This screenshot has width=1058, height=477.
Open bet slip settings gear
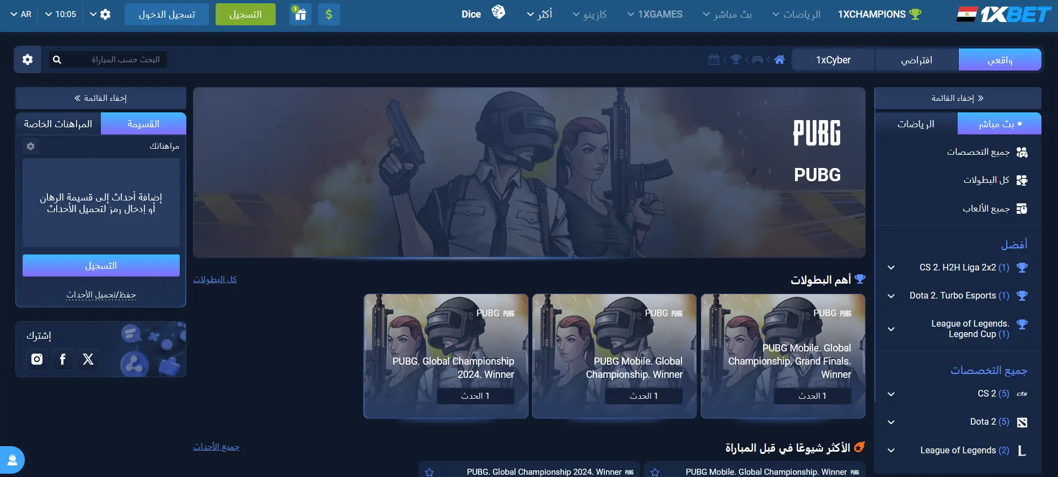click(x=31, y=146)
